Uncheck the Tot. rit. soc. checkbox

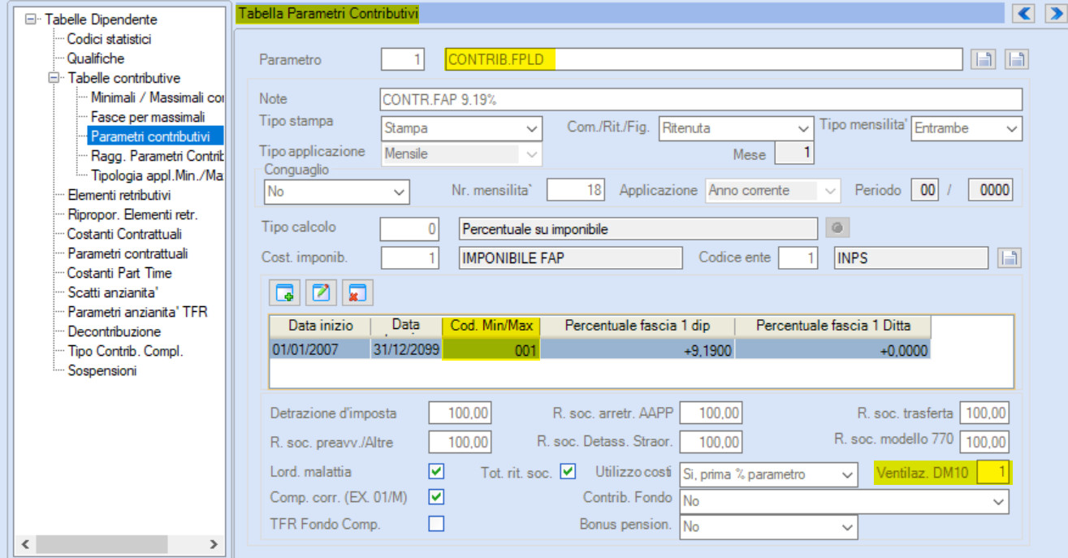pyautogui.click(x=568, y=471)
